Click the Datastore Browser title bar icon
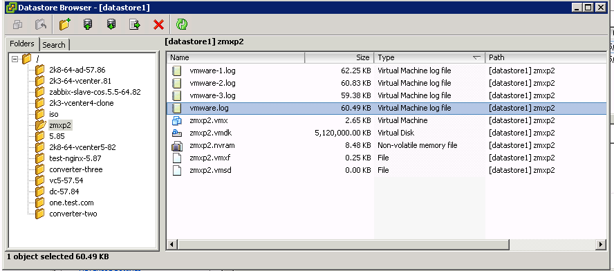 coord(11,7)
